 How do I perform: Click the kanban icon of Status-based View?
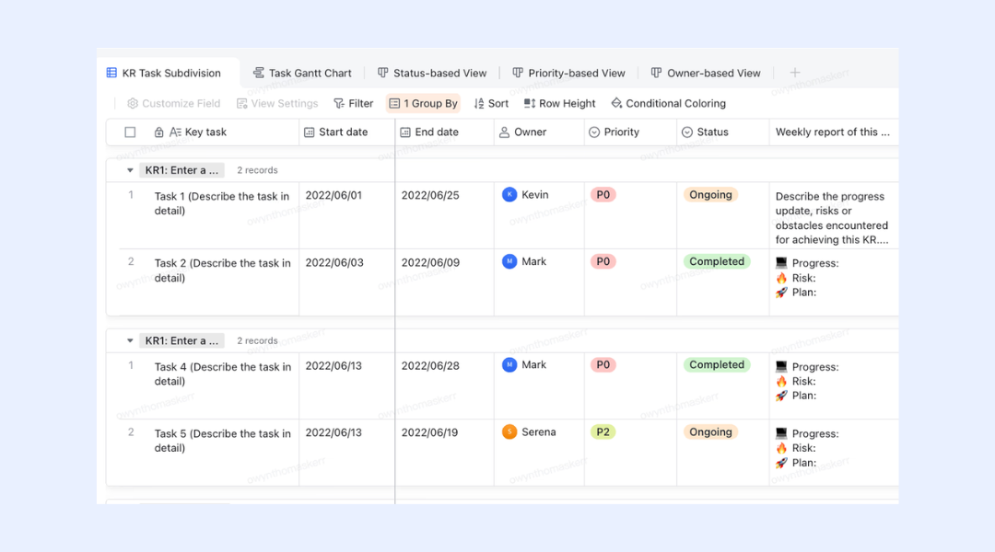coord(382,73)
